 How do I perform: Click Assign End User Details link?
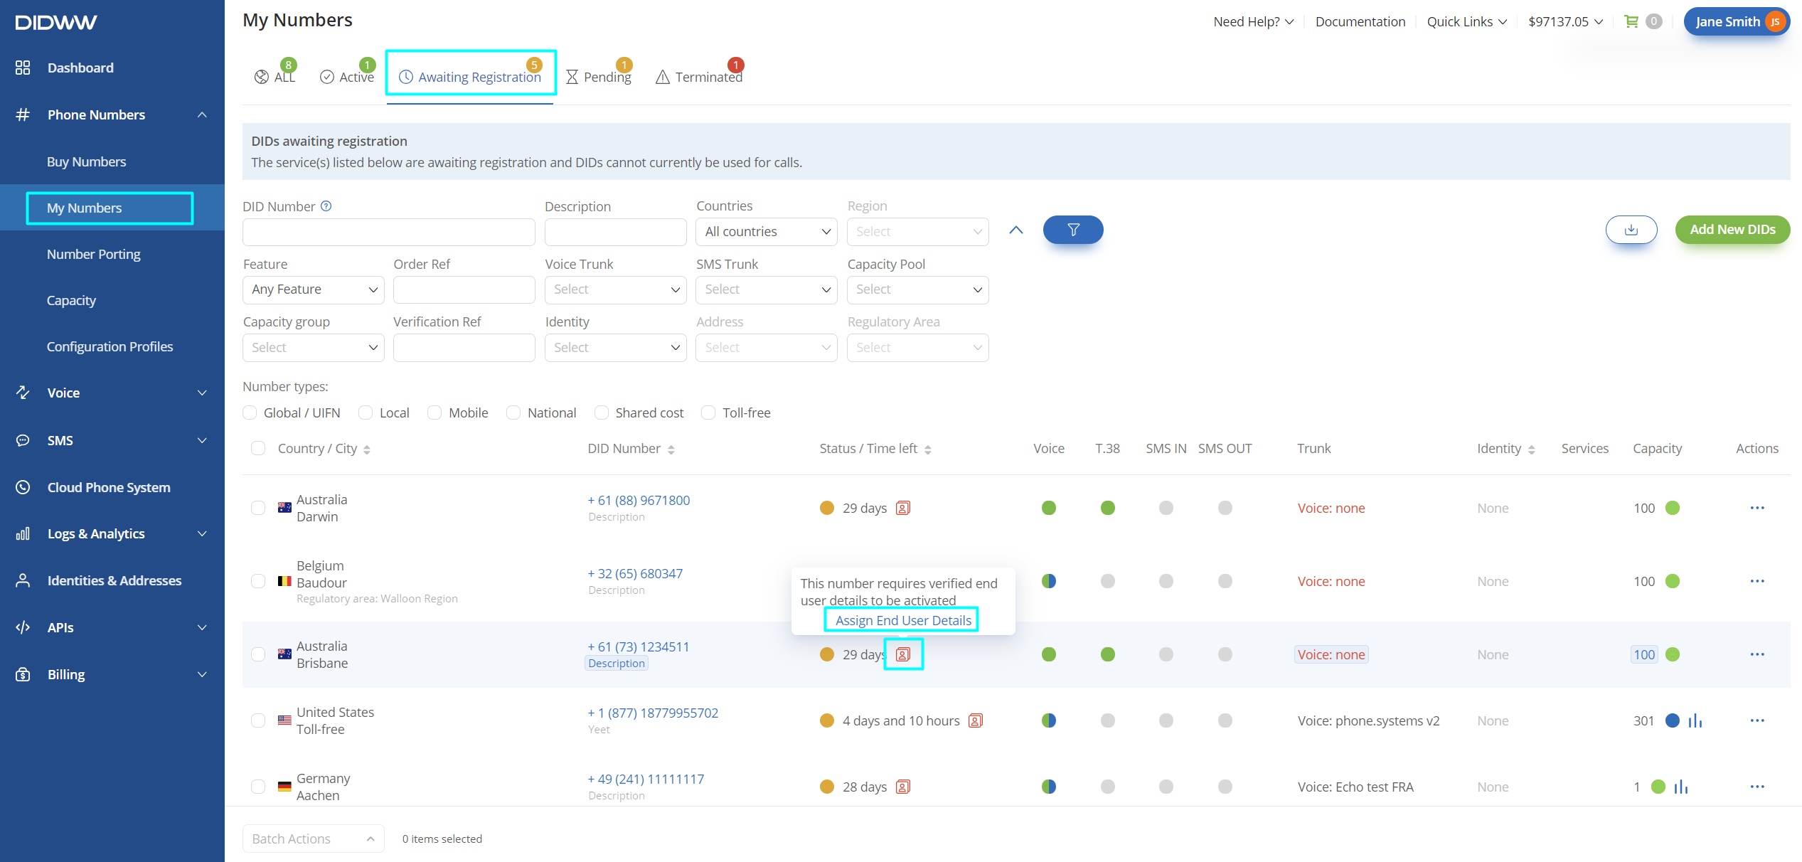pyautogui.click(x=903, y=620)
